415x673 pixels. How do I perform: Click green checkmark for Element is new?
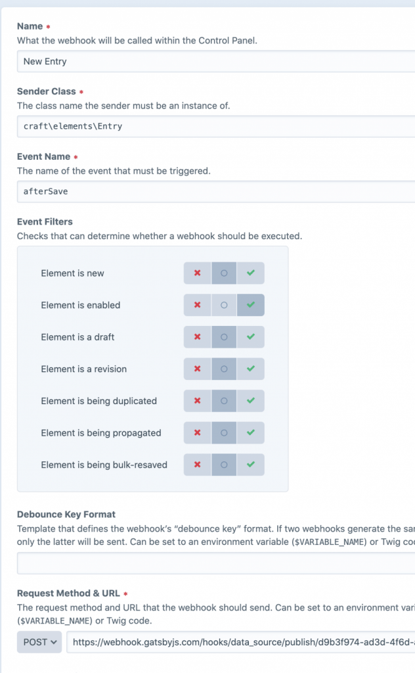[251, 273]
